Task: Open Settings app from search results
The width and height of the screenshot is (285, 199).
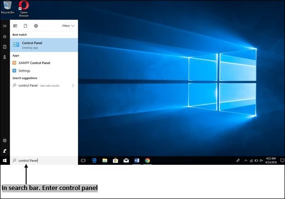Action: (x=24, y=70)
